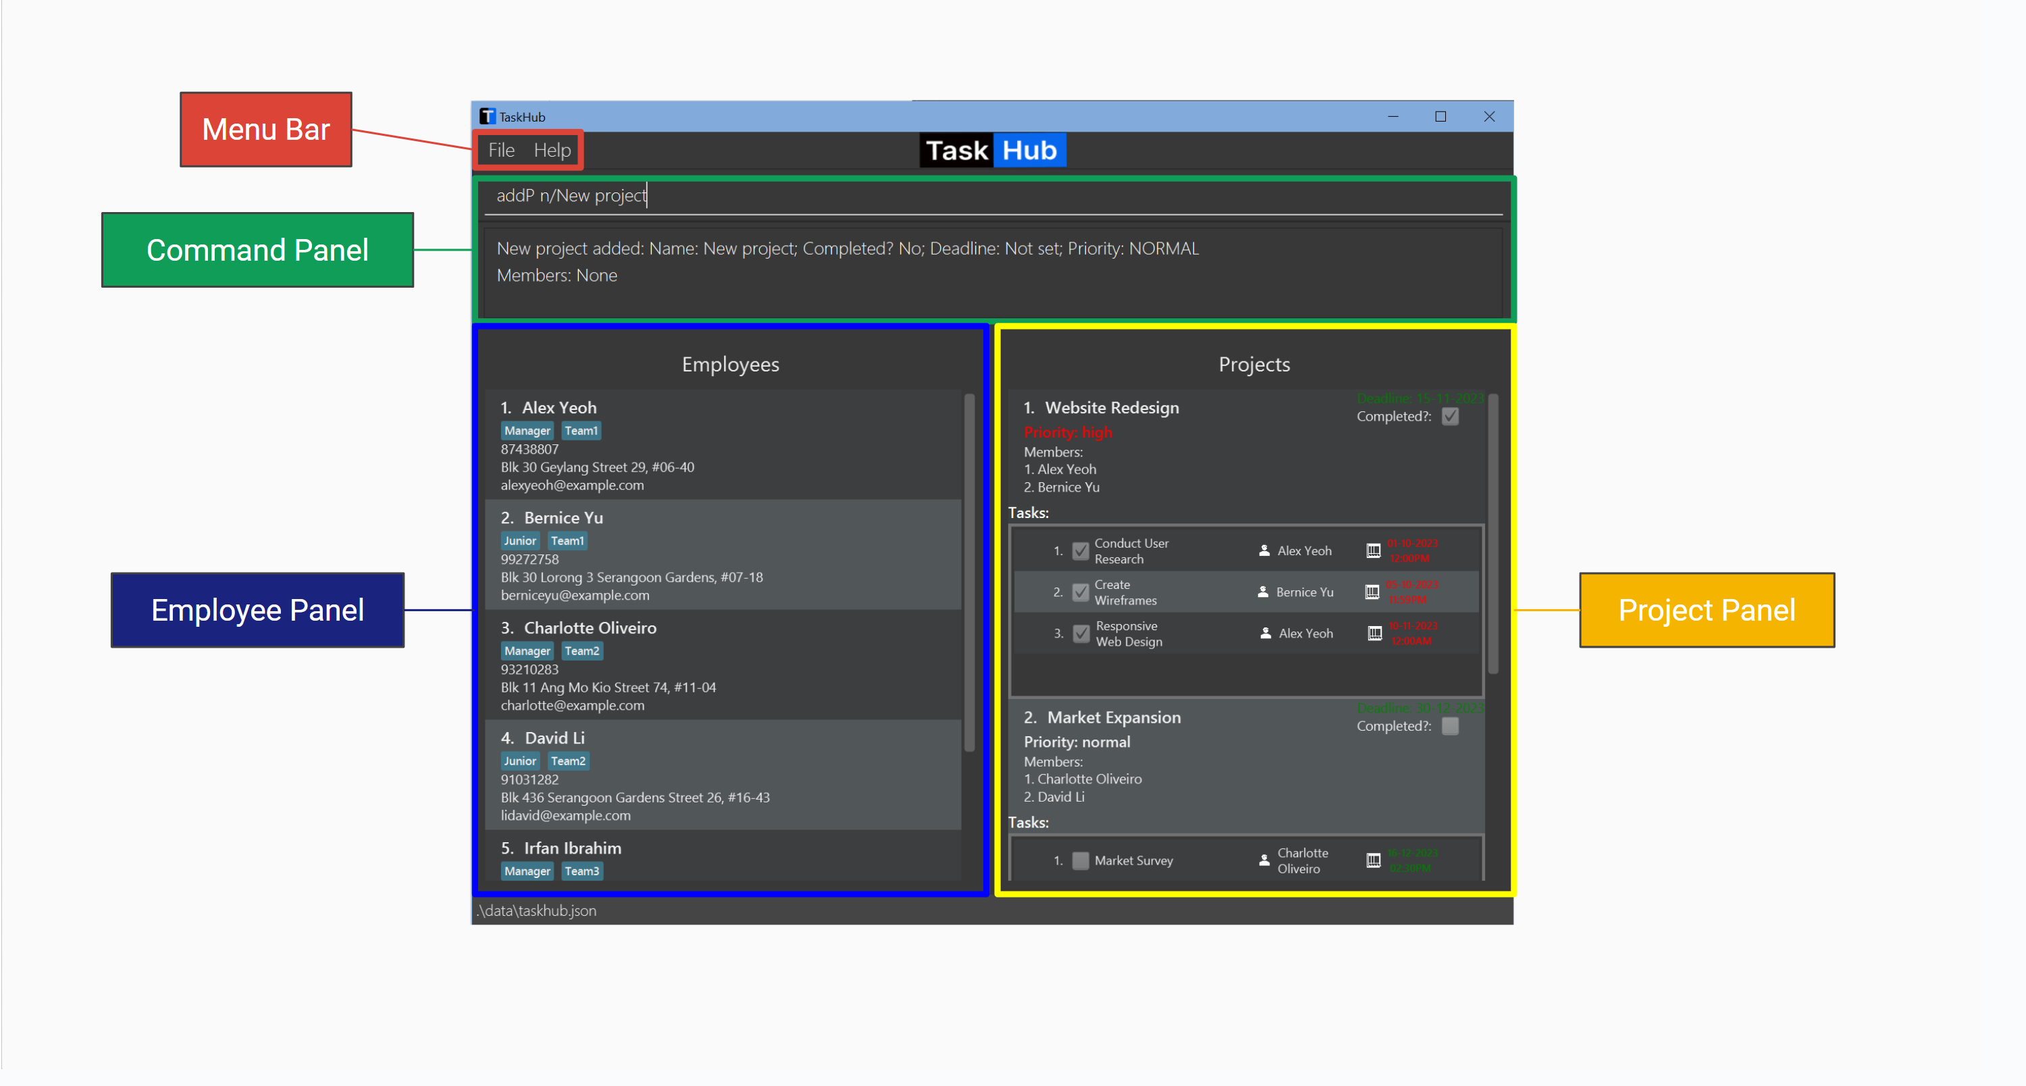Click the person icon beside Market Survey
Image resolution: width=2026 pixels, height=1086 pixels.
pyautogui.click(x=1264, y=860)
